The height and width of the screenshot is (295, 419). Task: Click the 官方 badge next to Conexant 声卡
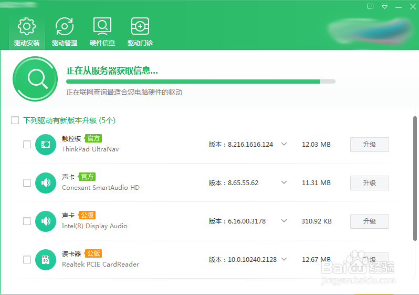click(87, 177)
